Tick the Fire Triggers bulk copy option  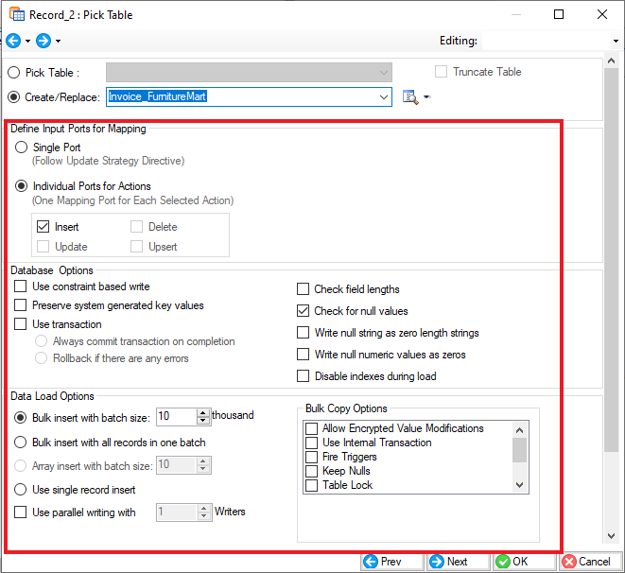[x=311, y=457]
